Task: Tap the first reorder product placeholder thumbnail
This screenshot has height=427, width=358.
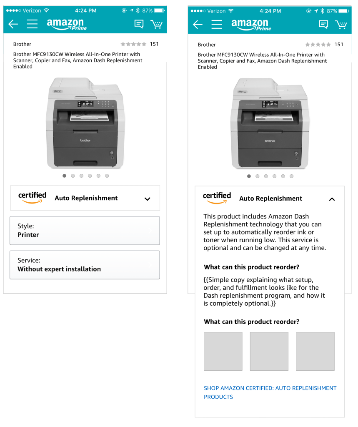Action: 223,351
